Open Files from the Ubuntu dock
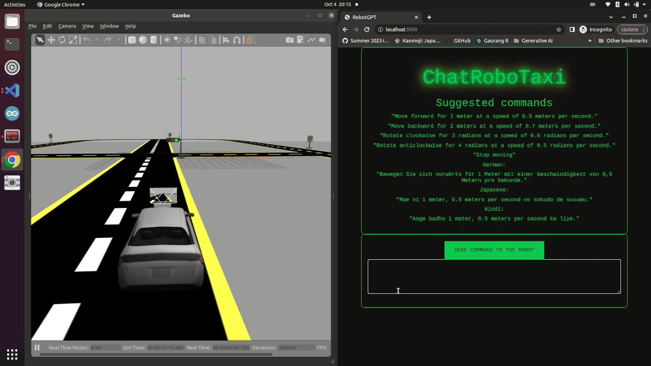Viewport: 651px width, 366px height. 12,21
